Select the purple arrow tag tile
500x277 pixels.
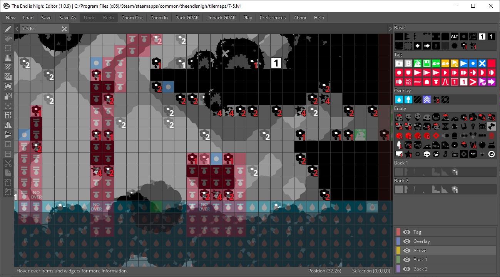tap(492, 82)
